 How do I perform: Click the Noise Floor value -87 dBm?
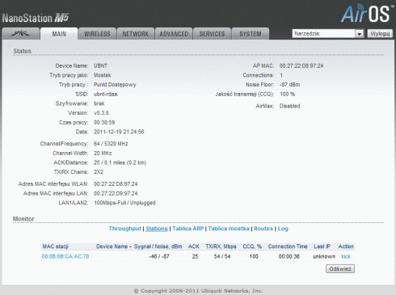289,85
